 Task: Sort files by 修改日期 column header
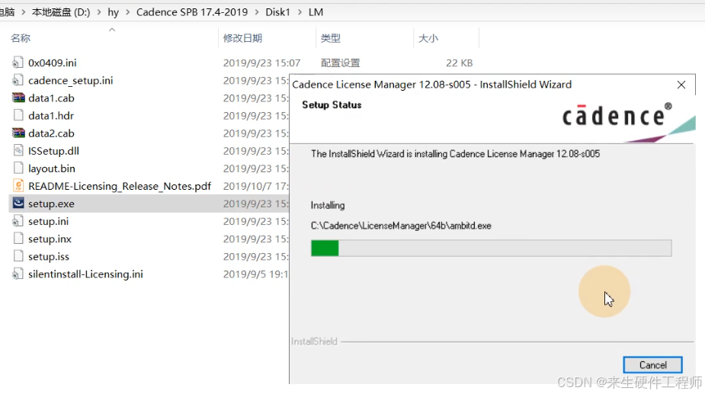pyautogui.click(x=243, y=38)
